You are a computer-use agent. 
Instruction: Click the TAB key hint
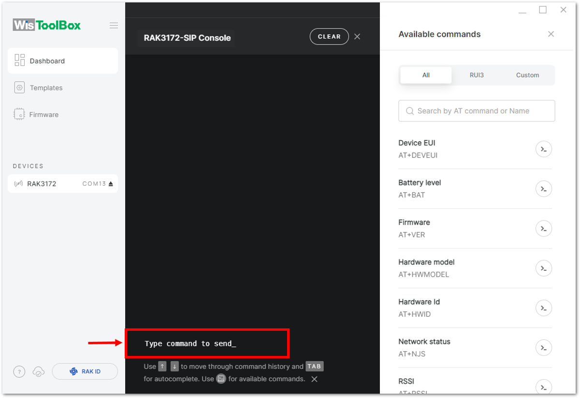point(314,367)
